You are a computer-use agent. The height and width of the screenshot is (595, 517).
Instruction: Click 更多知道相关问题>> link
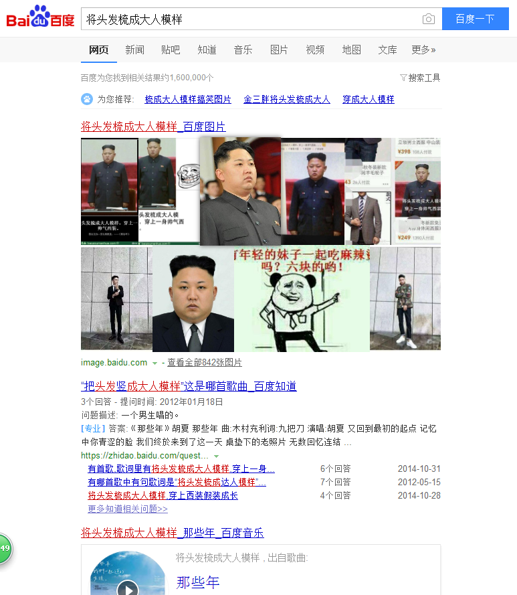pos(128,509)
